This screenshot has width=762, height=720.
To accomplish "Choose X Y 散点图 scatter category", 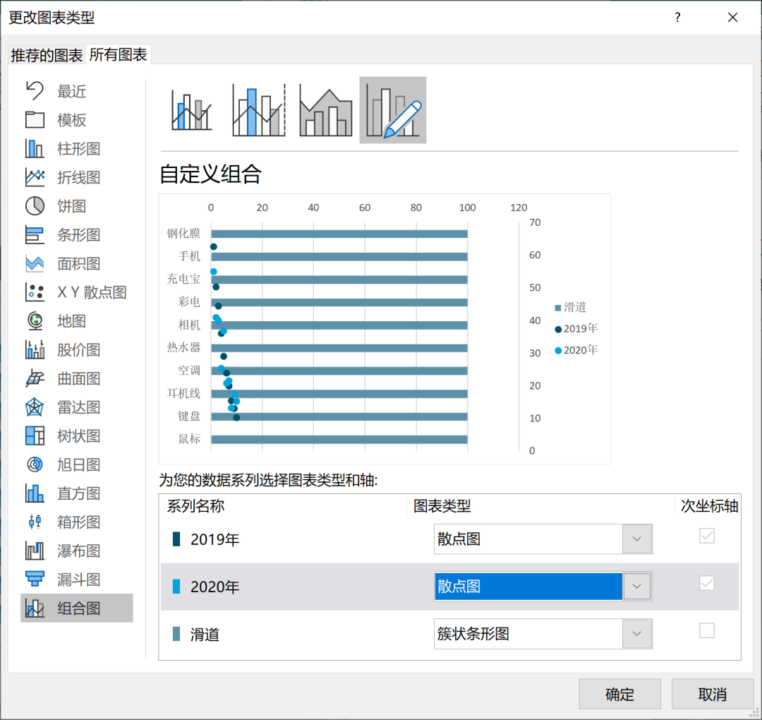I will pos(91,292).
